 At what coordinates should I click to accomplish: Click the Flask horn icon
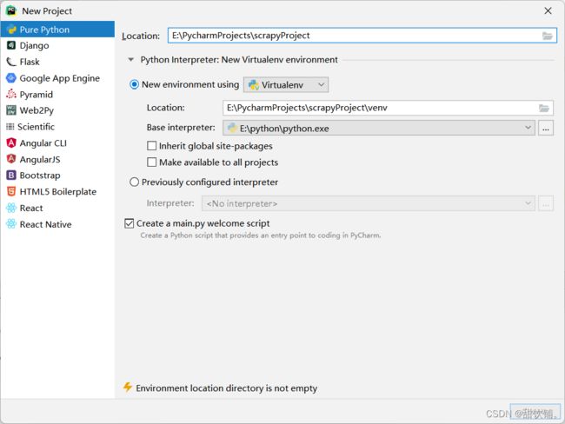point(11,62)
